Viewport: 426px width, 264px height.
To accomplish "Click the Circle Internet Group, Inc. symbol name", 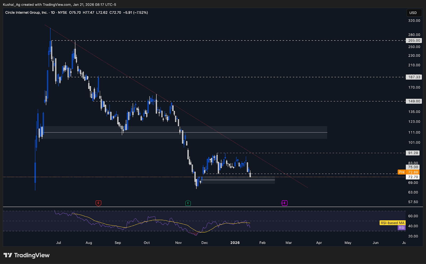I will click(x=26, y=12).
